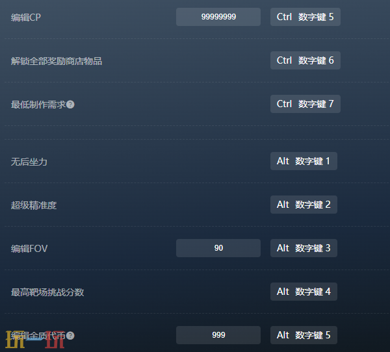Click the help icon beside 最低制作需求
This screenshot has height=352, width=390.
point(70,105)
